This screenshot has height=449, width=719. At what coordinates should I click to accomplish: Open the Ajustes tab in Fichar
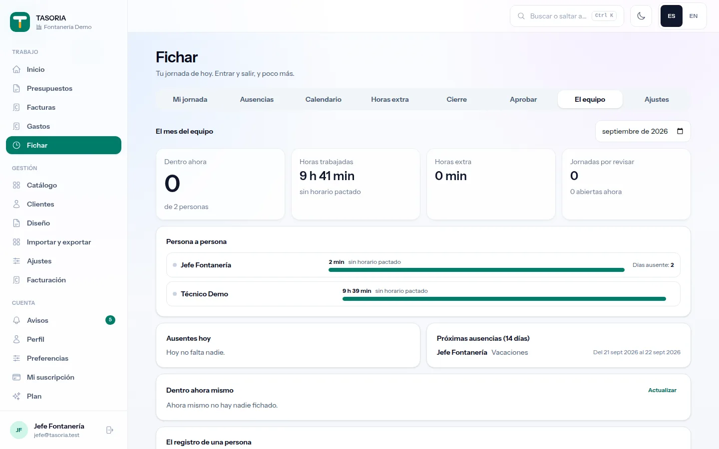pos(657,99)
